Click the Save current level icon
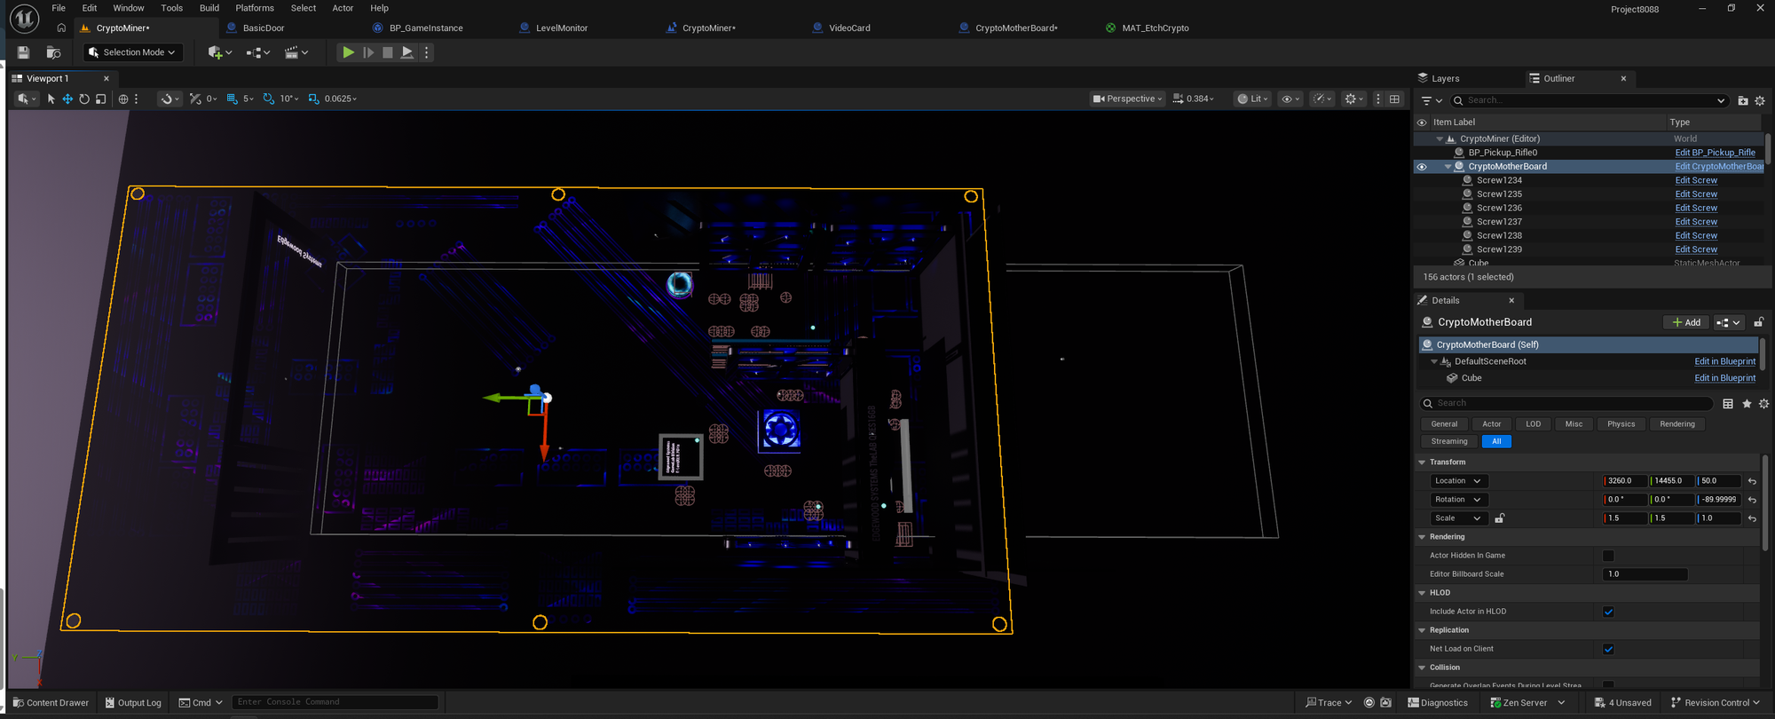 pos(24,52)
